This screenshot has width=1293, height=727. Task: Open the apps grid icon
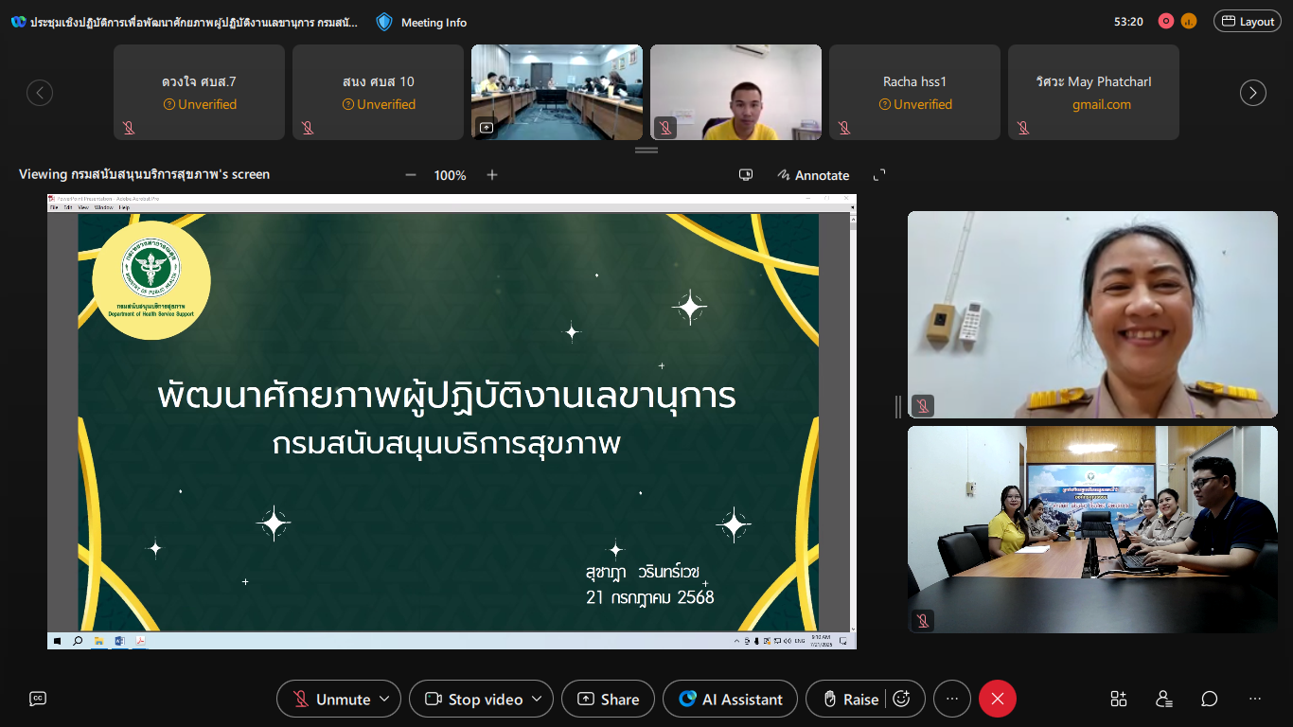tap(1119, 699)
